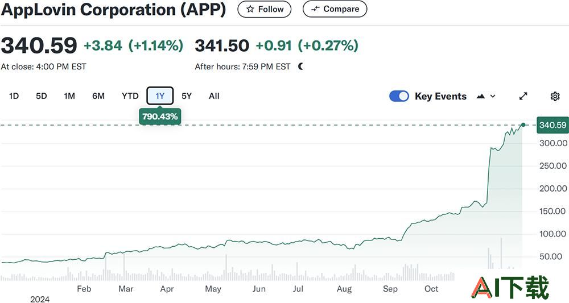Open the mountain chart type icon

point(481,96)
